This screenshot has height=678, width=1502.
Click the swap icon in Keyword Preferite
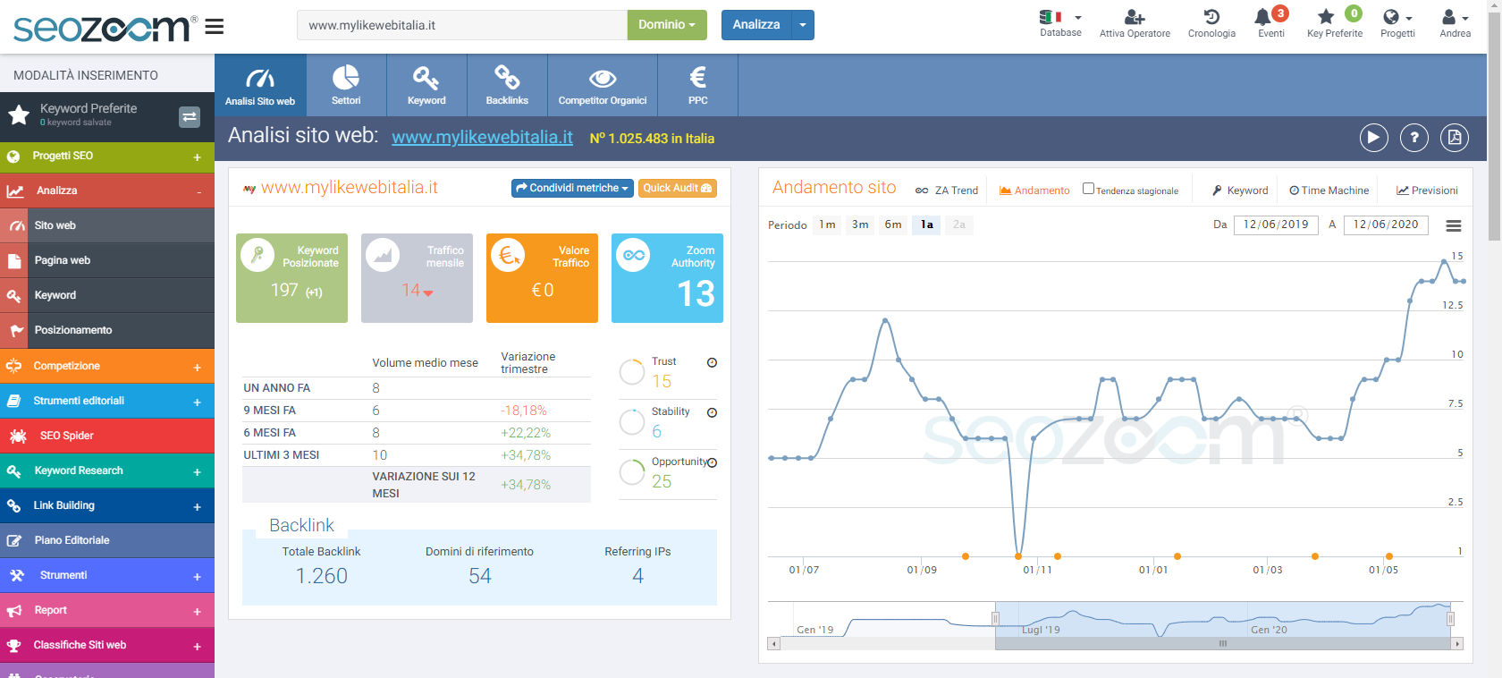coord(190,116)
